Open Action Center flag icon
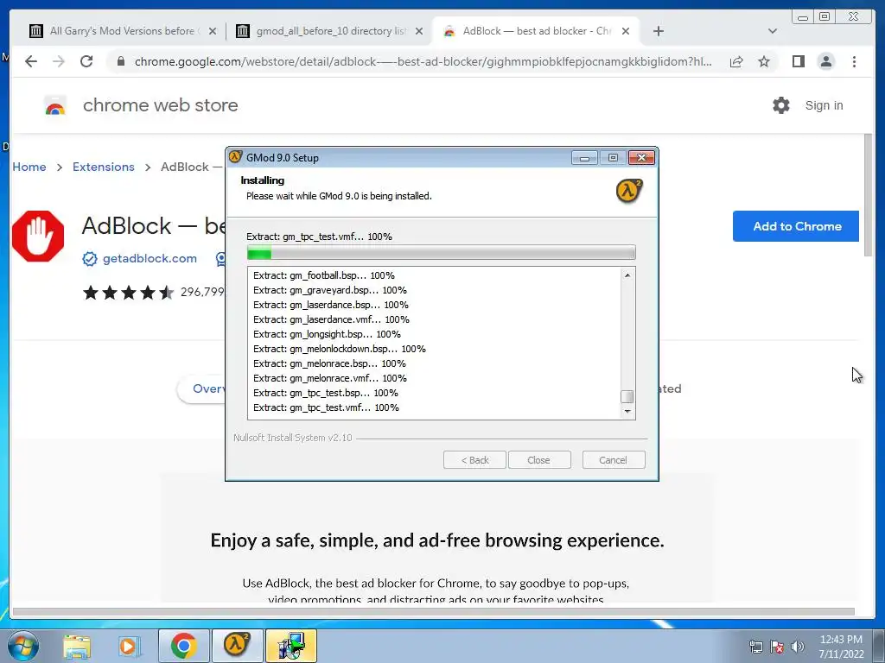Screen dimensions: 885x663 pyautogui.click(x=777, y=647)
